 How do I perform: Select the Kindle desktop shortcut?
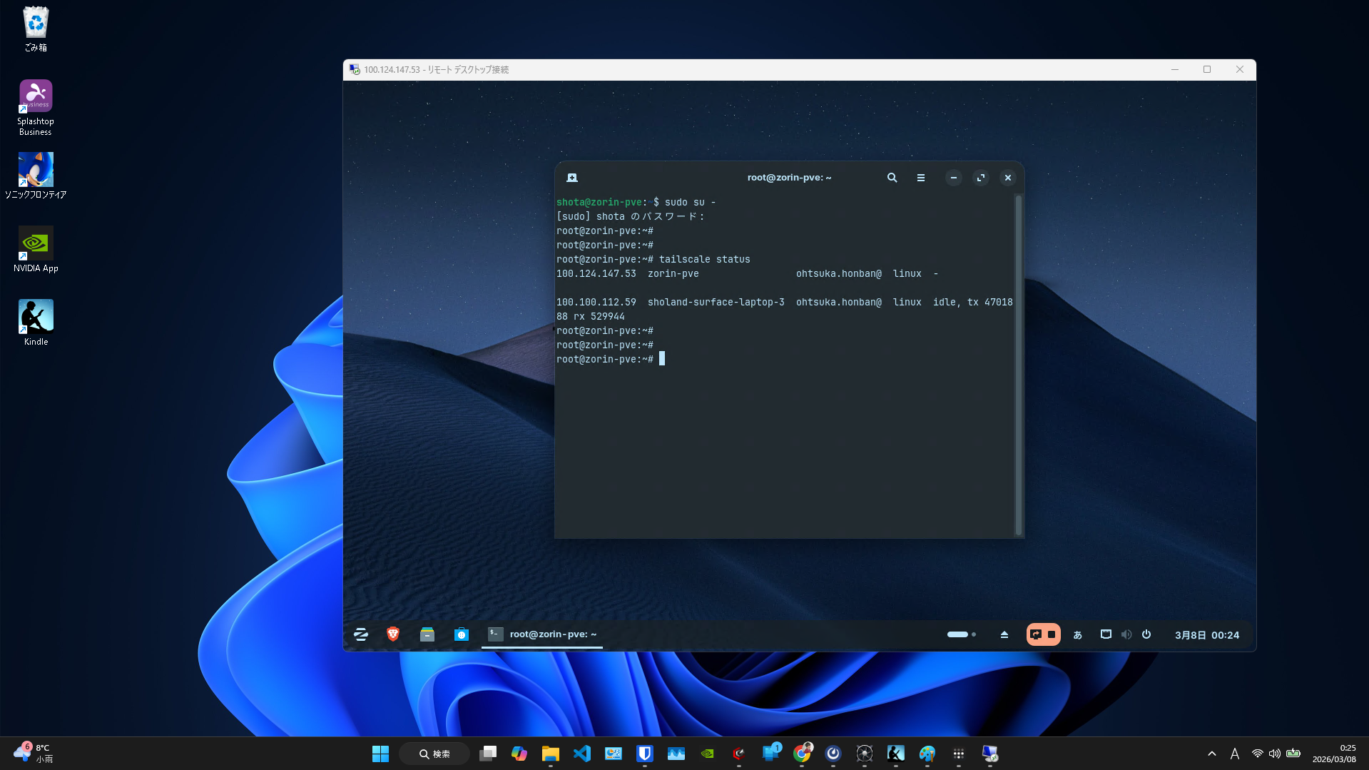click(x=36, y=323)
